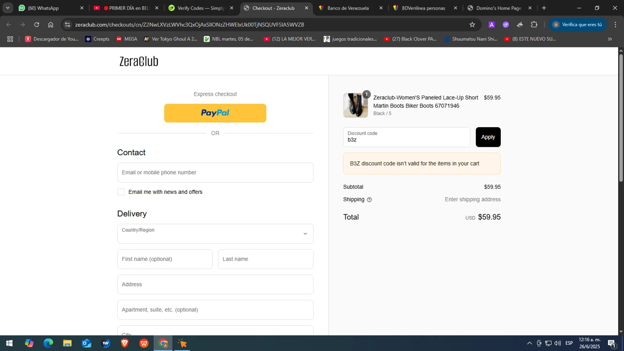Image resolution: width=624 pixels, height=351 pixels.
Task: Switch ESP keyboard language indicator
Action: pos(569,344)
